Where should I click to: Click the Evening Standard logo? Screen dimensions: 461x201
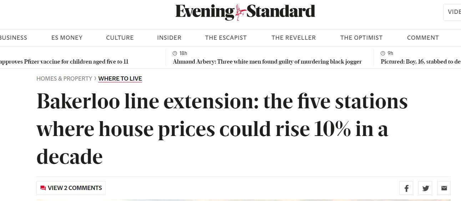coord(245,12)
